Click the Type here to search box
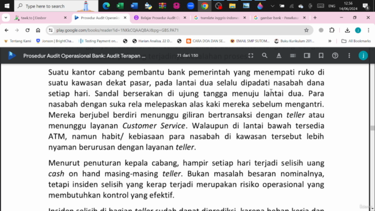375x211 pixels. [56, 6]
